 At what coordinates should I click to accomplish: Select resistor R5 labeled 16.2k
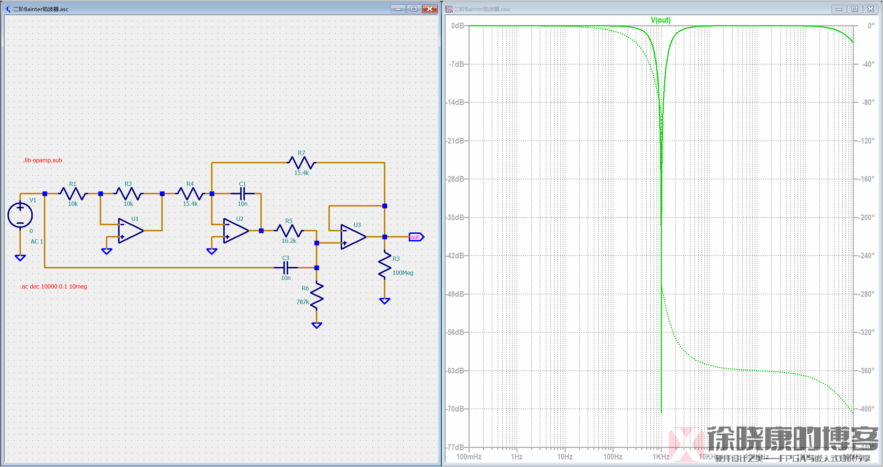coord(289,231)
